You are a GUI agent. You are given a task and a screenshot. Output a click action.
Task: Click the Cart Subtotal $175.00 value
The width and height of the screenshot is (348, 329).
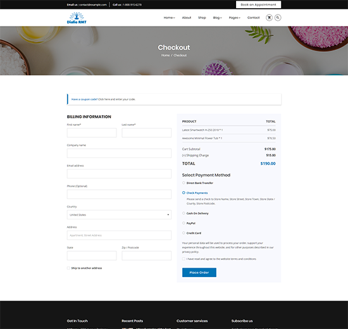tap(270, 149)
